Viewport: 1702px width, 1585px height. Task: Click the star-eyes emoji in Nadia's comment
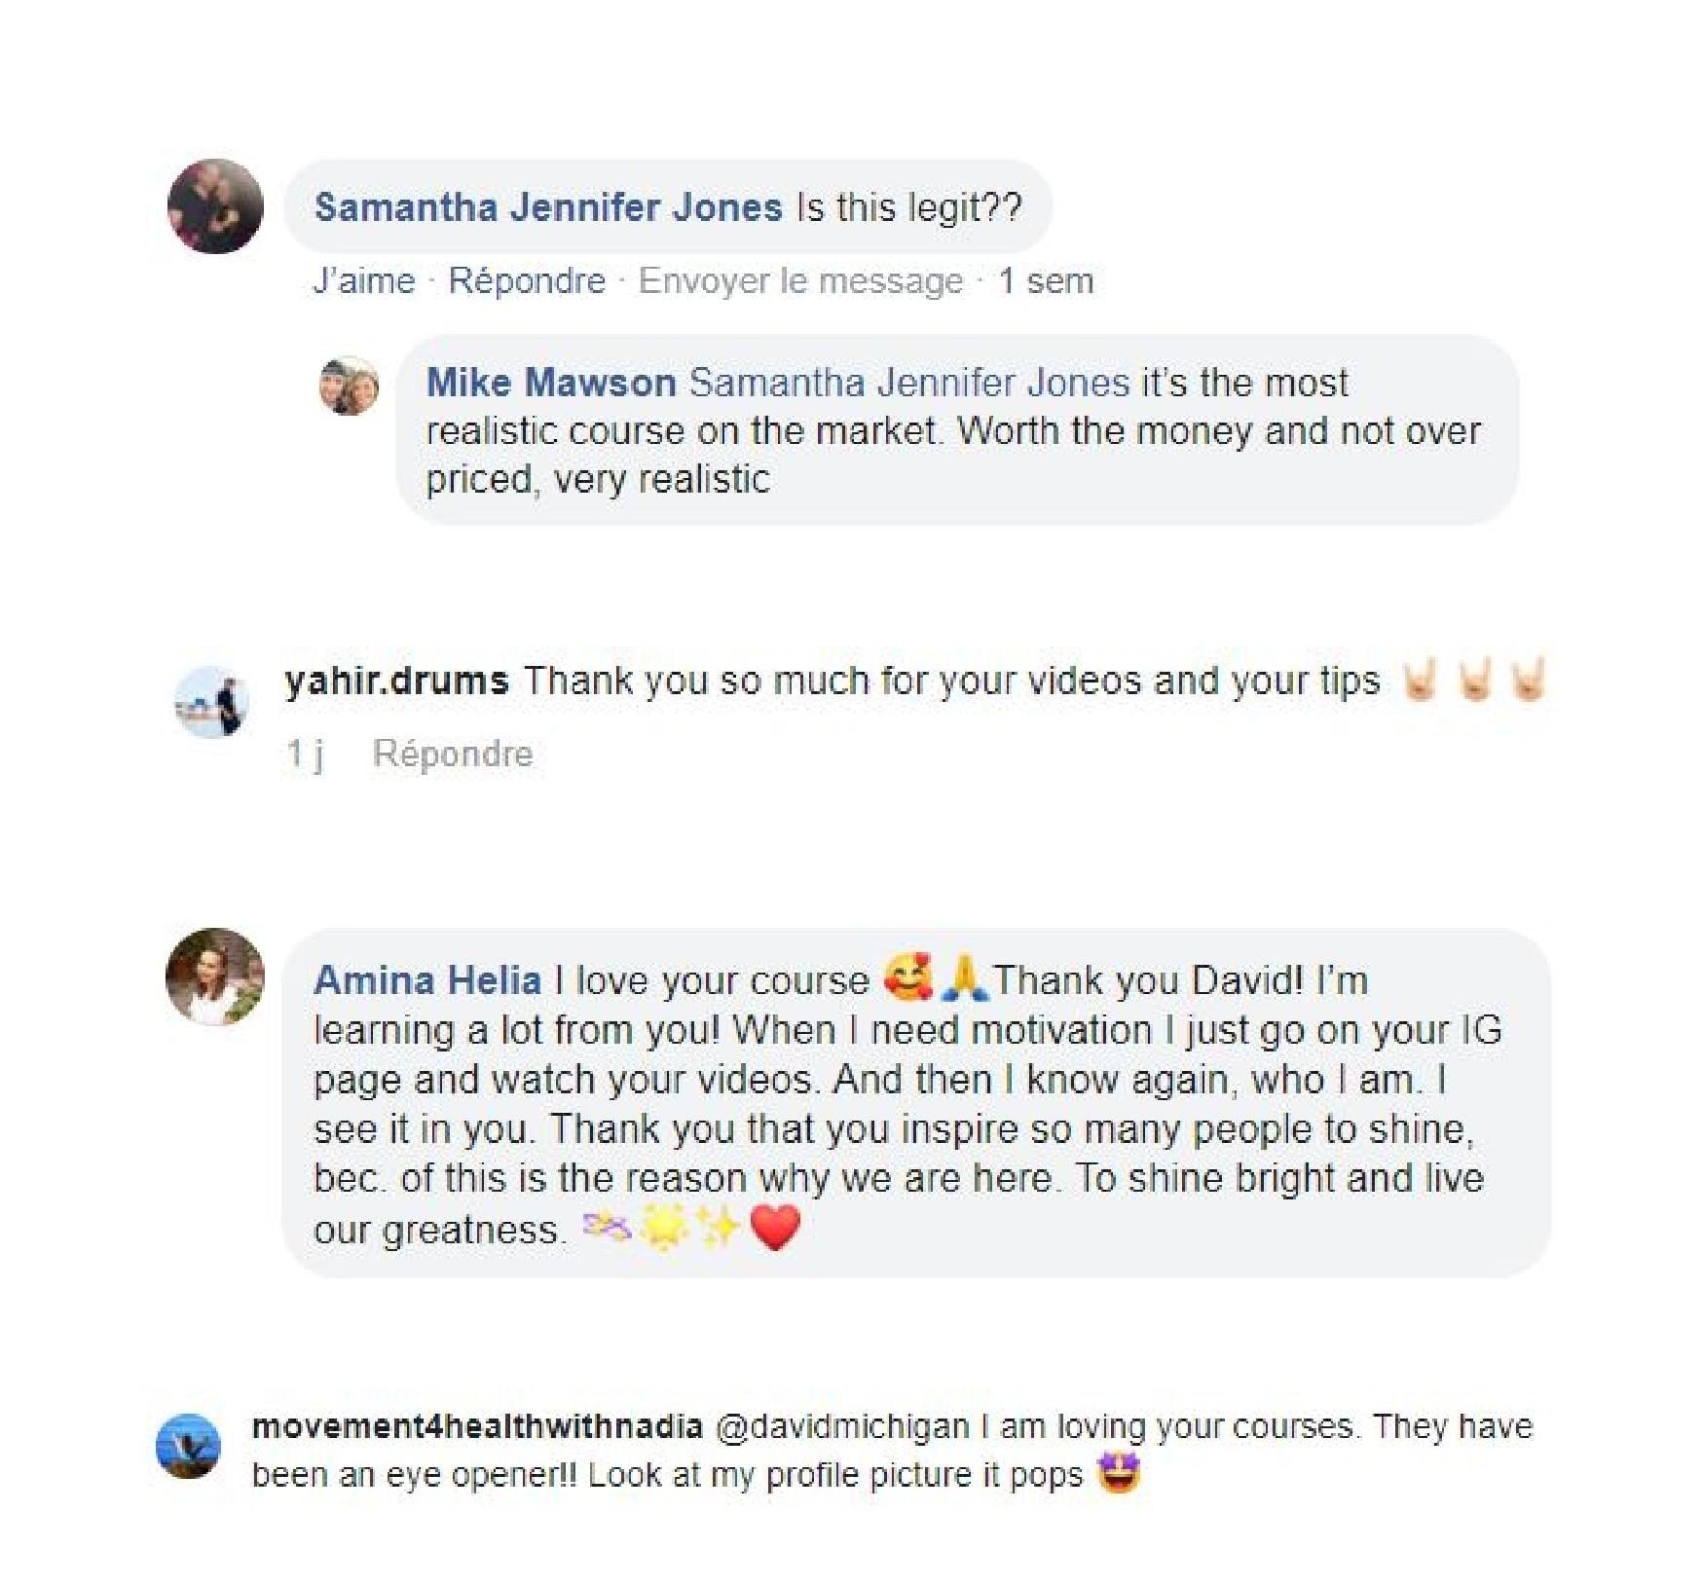coord(1119,1473)
